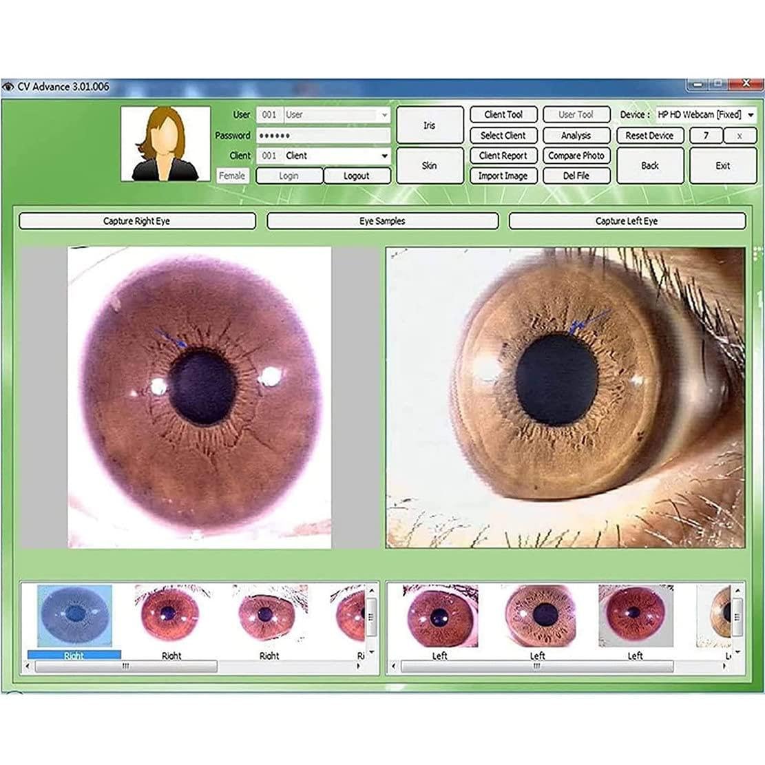Viewport: 765px width, 765px height.
Task: Select the second Right eye thumbnail
Action: [x=171, y=616]
